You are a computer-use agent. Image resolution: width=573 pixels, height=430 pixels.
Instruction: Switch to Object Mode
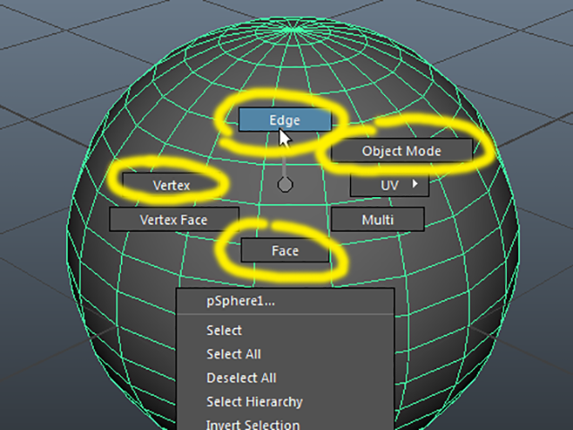[401, 150]
